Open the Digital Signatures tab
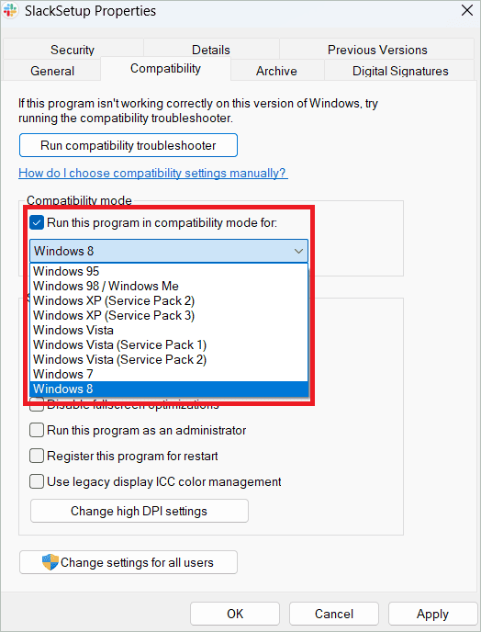Viewport: 481px width, 632px height. [400, 71]
